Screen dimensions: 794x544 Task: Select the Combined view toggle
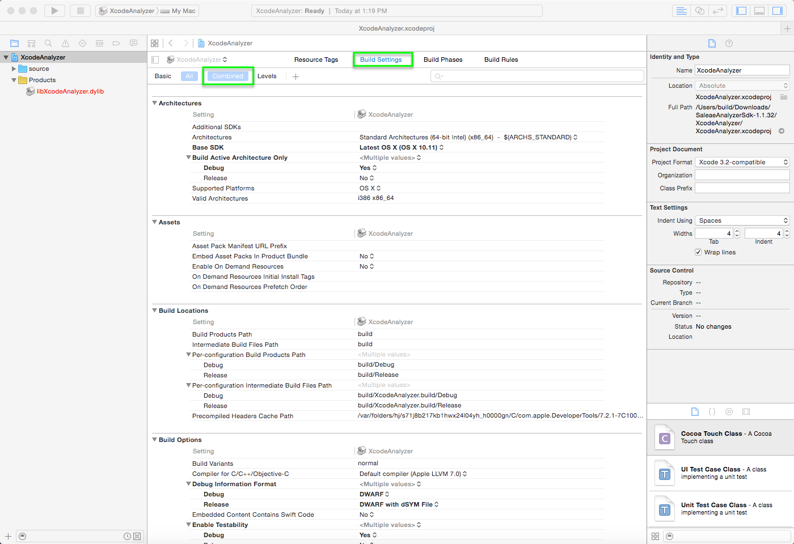coord(228,76)
